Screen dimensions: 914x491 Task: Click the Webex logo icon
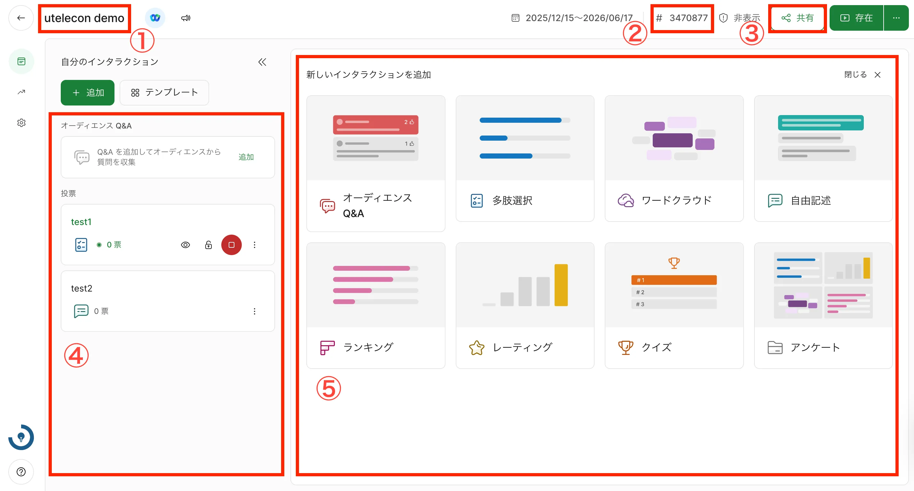[x=155, y=18]
